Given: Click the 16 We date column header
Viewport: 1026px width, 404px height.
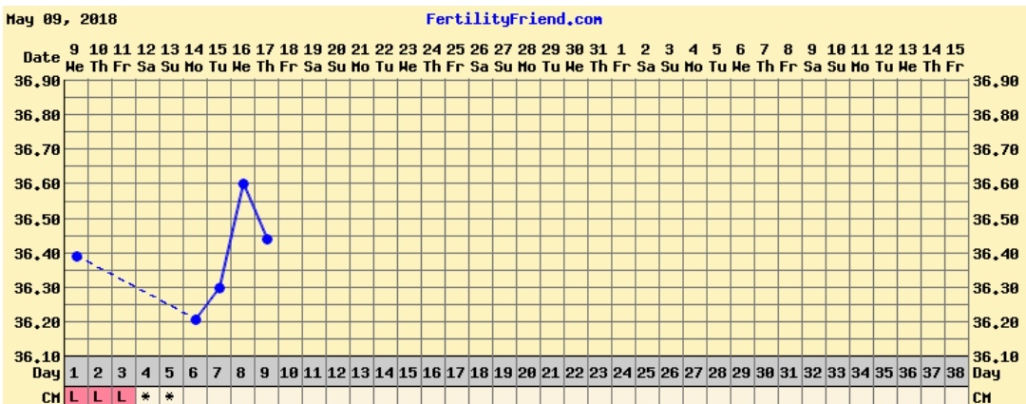Looking at the screenshot, I should click(x=241, y=58).
